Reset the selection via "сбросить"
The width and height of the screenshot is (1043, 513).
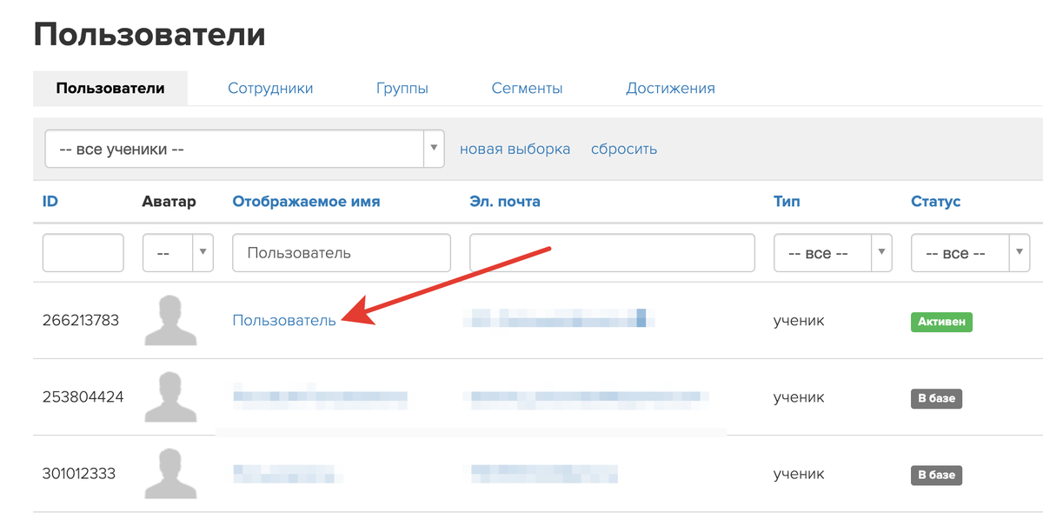click(x=624, y=149)
